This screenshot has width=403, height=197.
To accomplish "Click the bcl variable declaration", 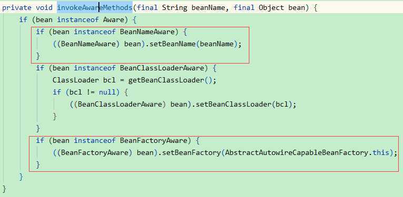I will point(109,80).
